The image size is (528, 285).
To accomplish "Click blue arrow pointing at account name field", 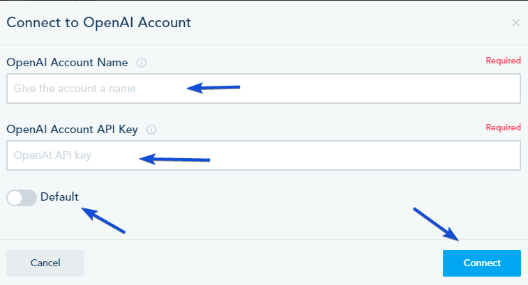I will pyautogui.click(x=213, y=88).
